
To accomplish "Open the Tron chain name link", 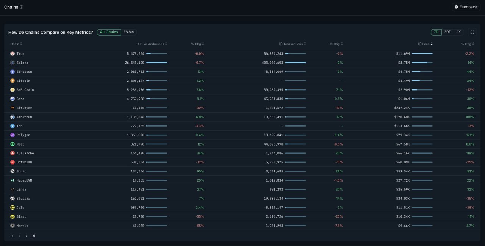I will (x=20, y=54).
